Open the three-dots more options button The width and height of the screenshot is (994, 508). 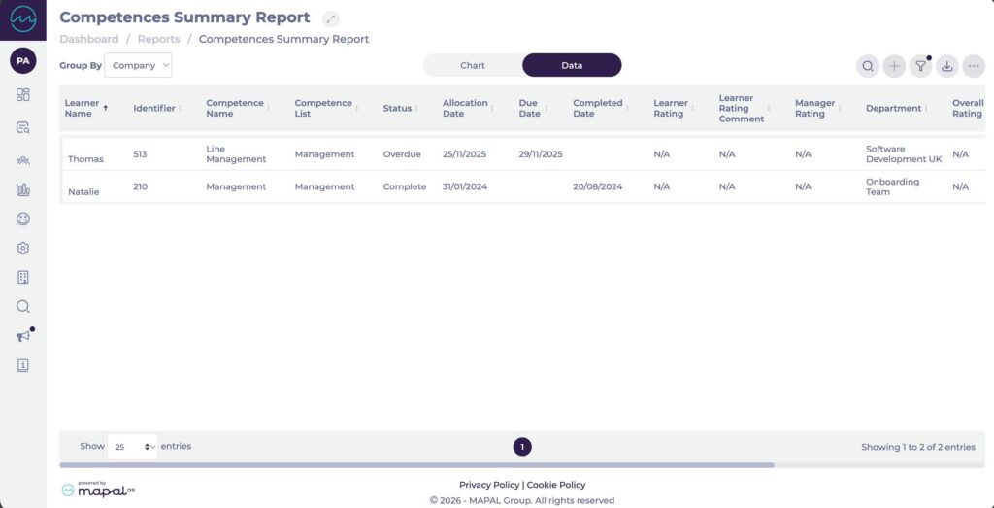[974, 66]
